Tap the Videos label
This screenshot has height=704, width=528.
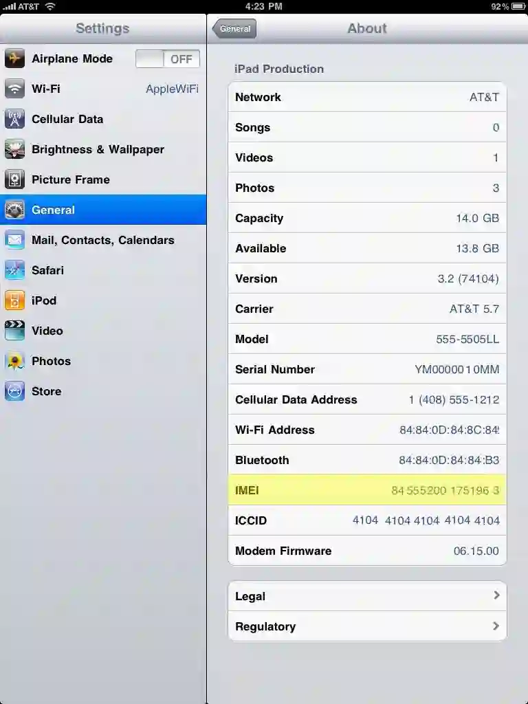(254, 157)
